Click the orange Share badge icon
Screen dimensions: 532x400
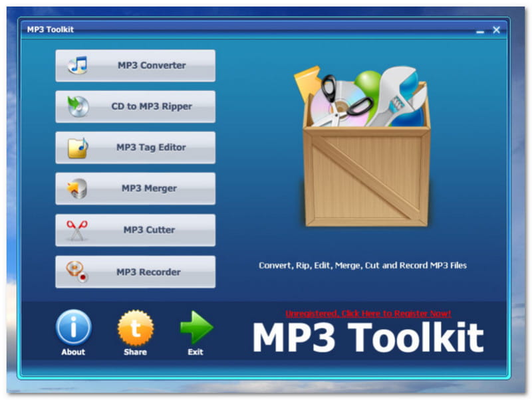[x=134, y=328]
